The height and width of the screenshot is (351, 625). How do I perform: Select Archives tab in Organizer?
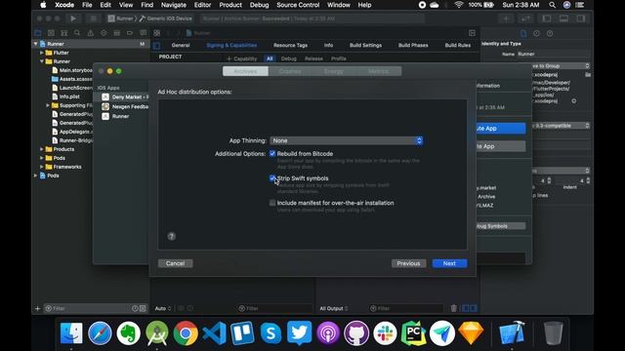pos(245,71)
